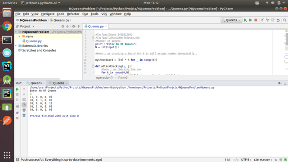This screenshot has height=162, width=288.
Task: Open Search Everywhere magnifier icon
Action: 284,20
